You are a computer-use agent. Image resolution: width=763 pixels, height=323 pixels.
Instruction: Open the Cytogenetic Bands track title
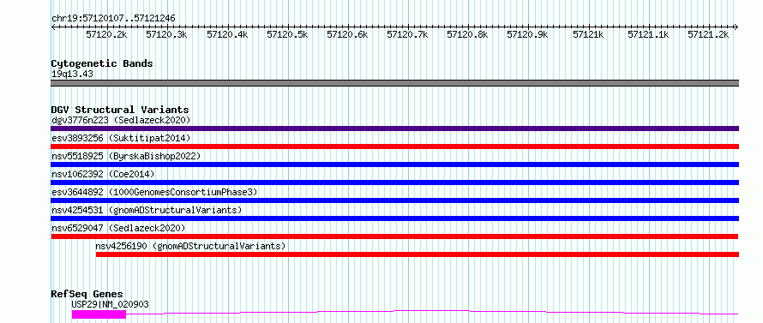[x=102, y=63]
